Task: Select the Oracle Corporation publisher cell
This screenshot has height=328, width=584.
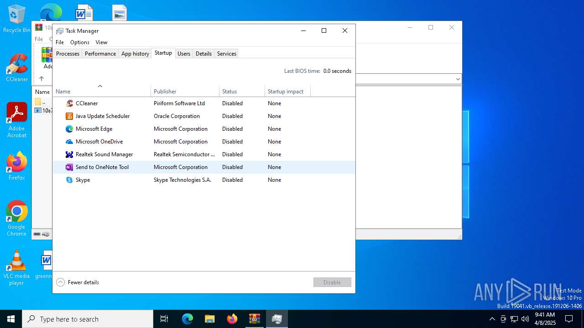Action: click(x=177, y=116)
